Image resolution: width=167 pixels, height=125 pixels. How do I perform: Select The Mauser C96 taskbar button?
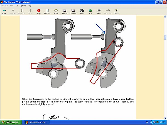click(36, 122)
